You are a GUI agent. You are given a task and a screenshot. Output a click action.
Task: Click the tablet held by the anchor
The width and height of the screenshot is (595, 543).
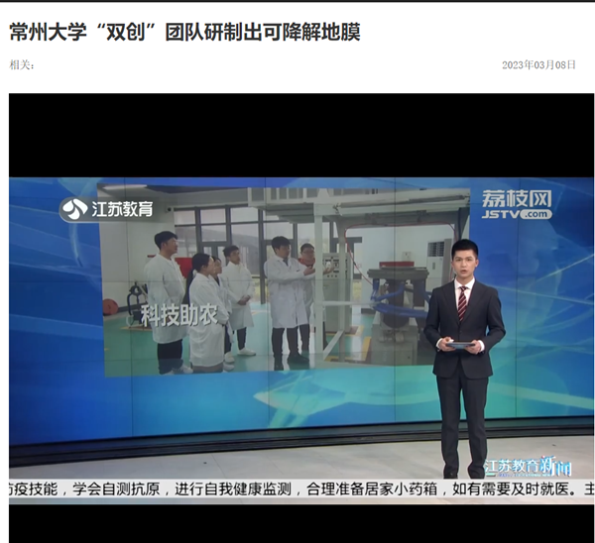click(462, 344)
